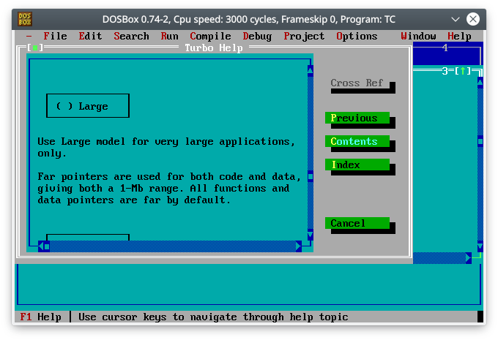The image size is (498, 340).
Task: Click help horizontal scroll left arrow
Action: click(x=41, y=246)
